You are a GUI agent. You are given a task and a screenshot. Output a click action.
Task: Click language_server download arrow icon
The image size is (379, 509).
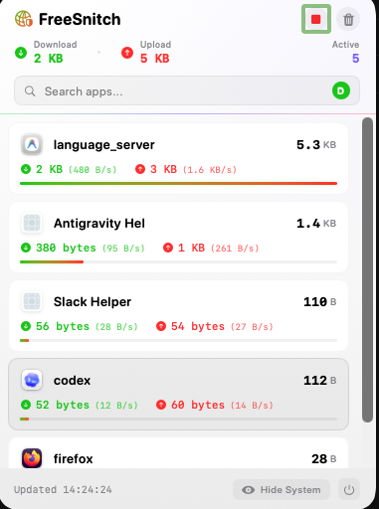[x=26, y=169]
